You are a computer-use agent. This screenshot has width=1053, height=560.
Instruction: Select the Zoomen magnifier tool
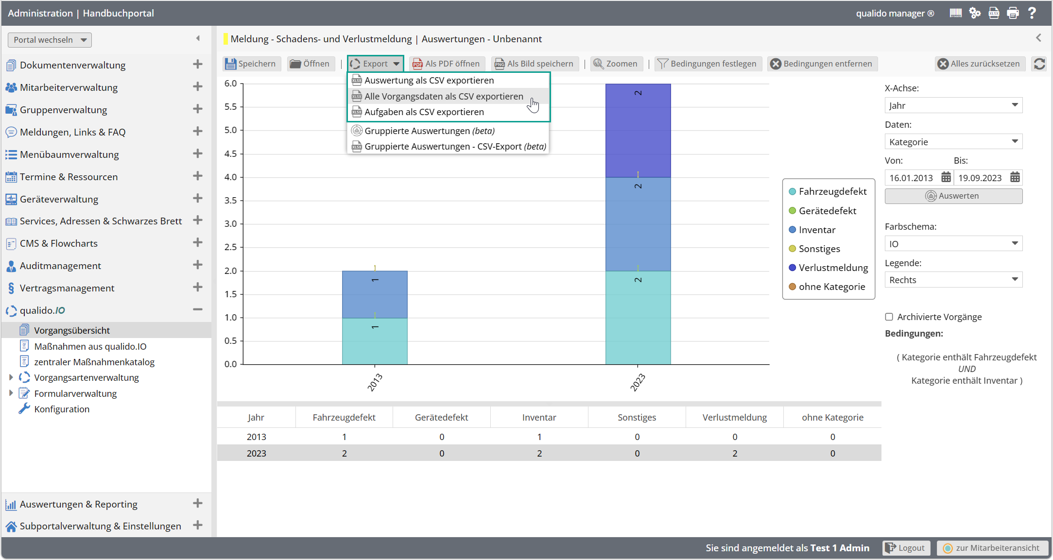click(x=616, y=63)
